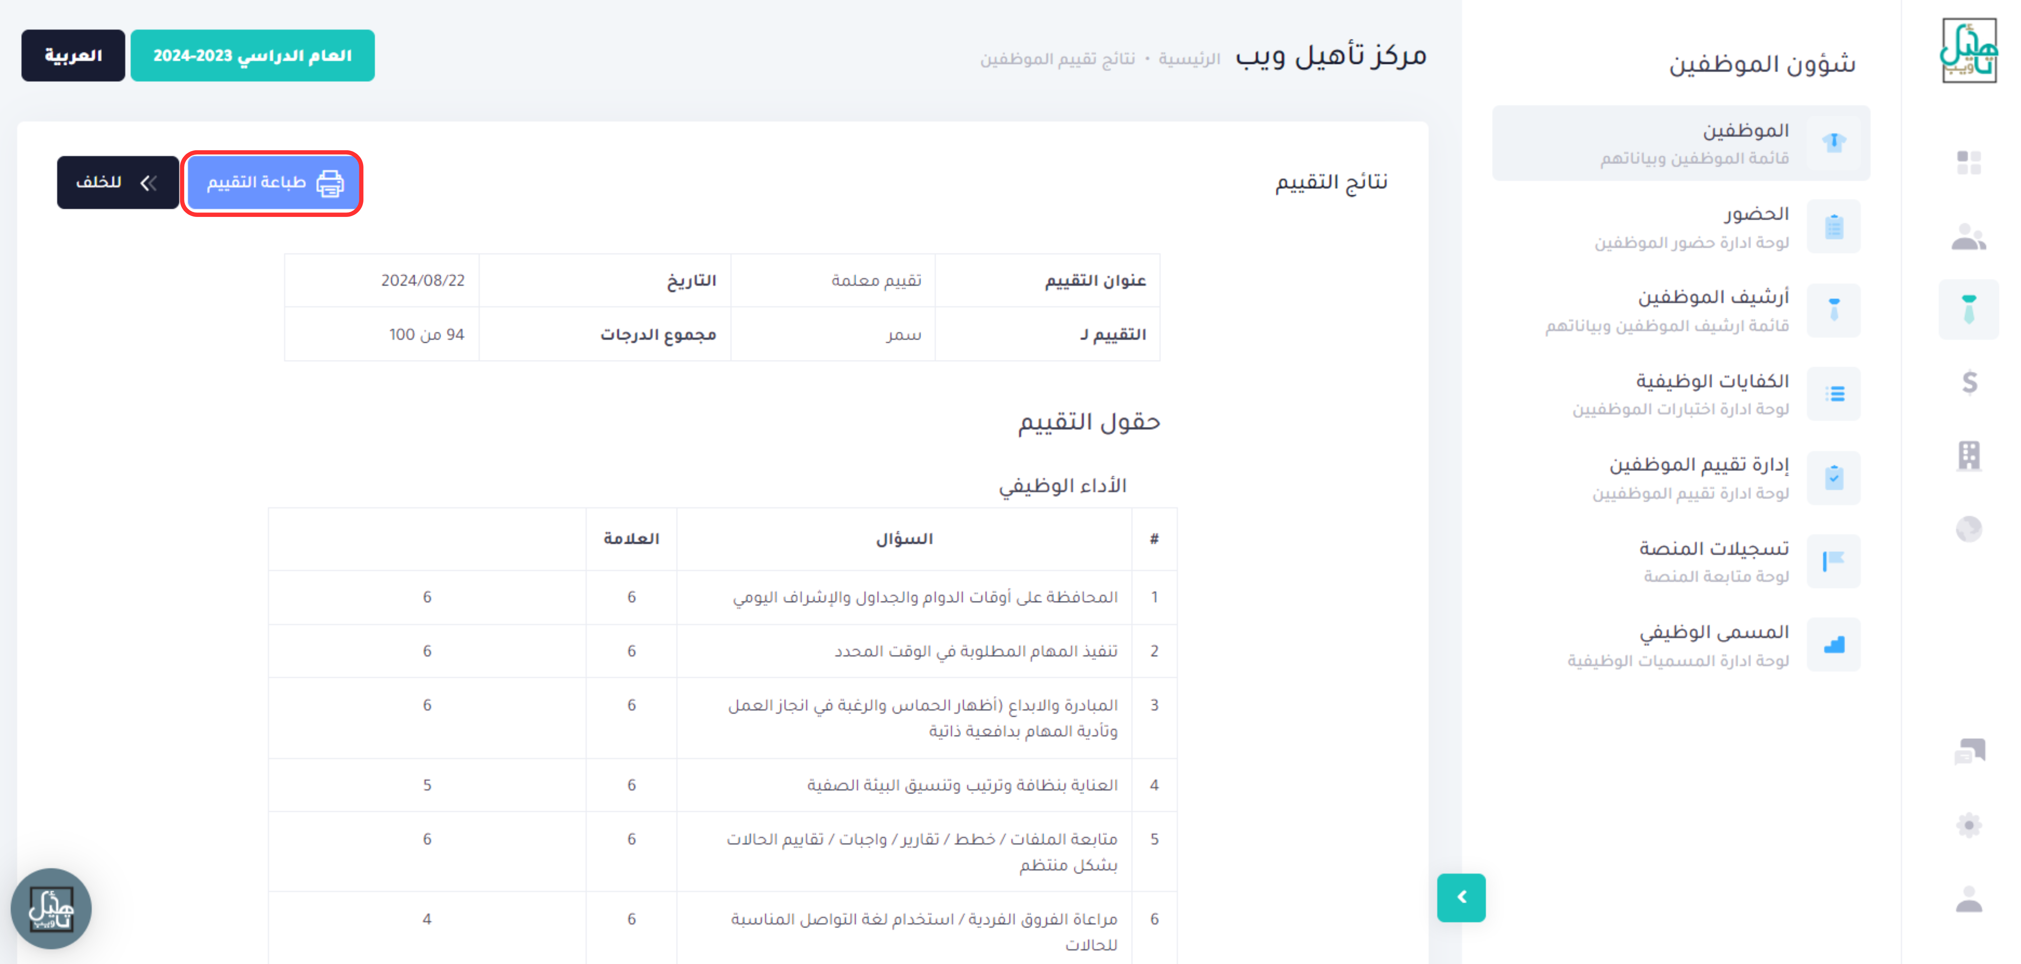Open the people group icon in rail
Image resolution: width=2021 pixels, height=964 pixels.
point(1968,236)
